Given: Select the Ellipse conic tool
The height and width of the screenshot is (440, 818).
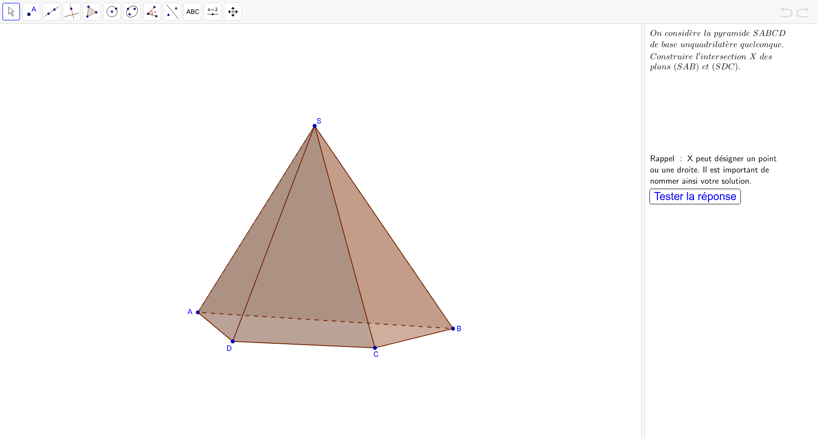Looking at the screenshot, I should pos(132,12).
